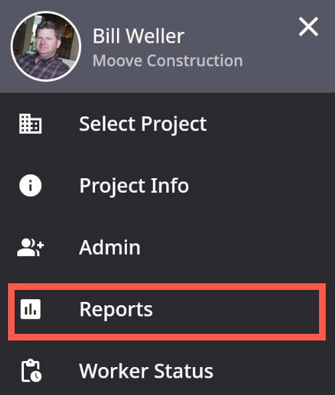Screen dimensions: 335x395
Task: Open the Admin section
Action: [167, 247]
